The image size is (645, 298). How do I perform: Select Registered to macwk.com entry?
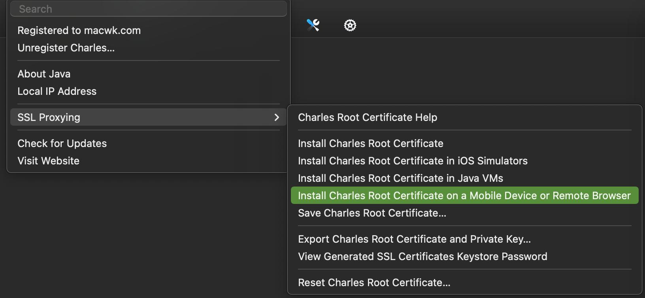click(x=149, y=30)
